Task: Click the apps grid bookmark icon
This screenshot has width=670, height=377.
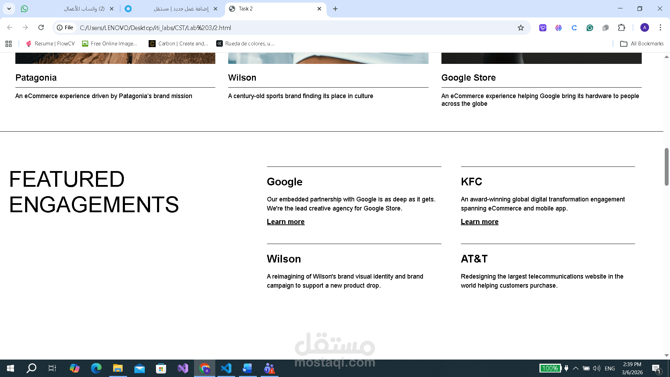Action: (x=9, y=44)
